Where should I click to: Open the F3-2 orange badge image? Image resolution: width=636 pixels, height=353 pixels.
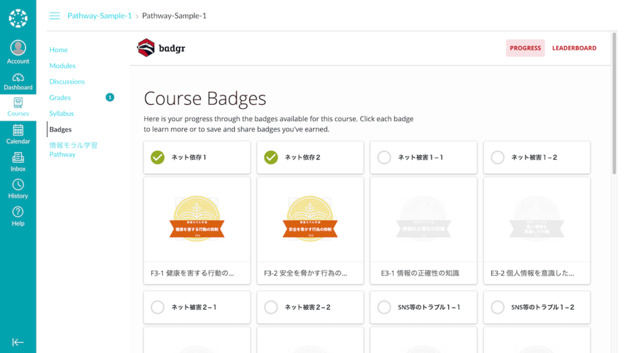point(311,219)
